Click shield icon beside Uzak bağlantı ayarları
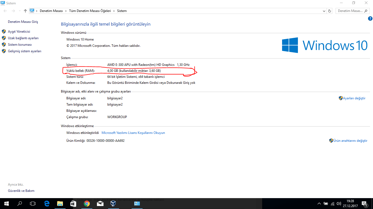Image resolution: width=373 pixels, height=209 pixels. pyautogui.click(x=4, y=38)
